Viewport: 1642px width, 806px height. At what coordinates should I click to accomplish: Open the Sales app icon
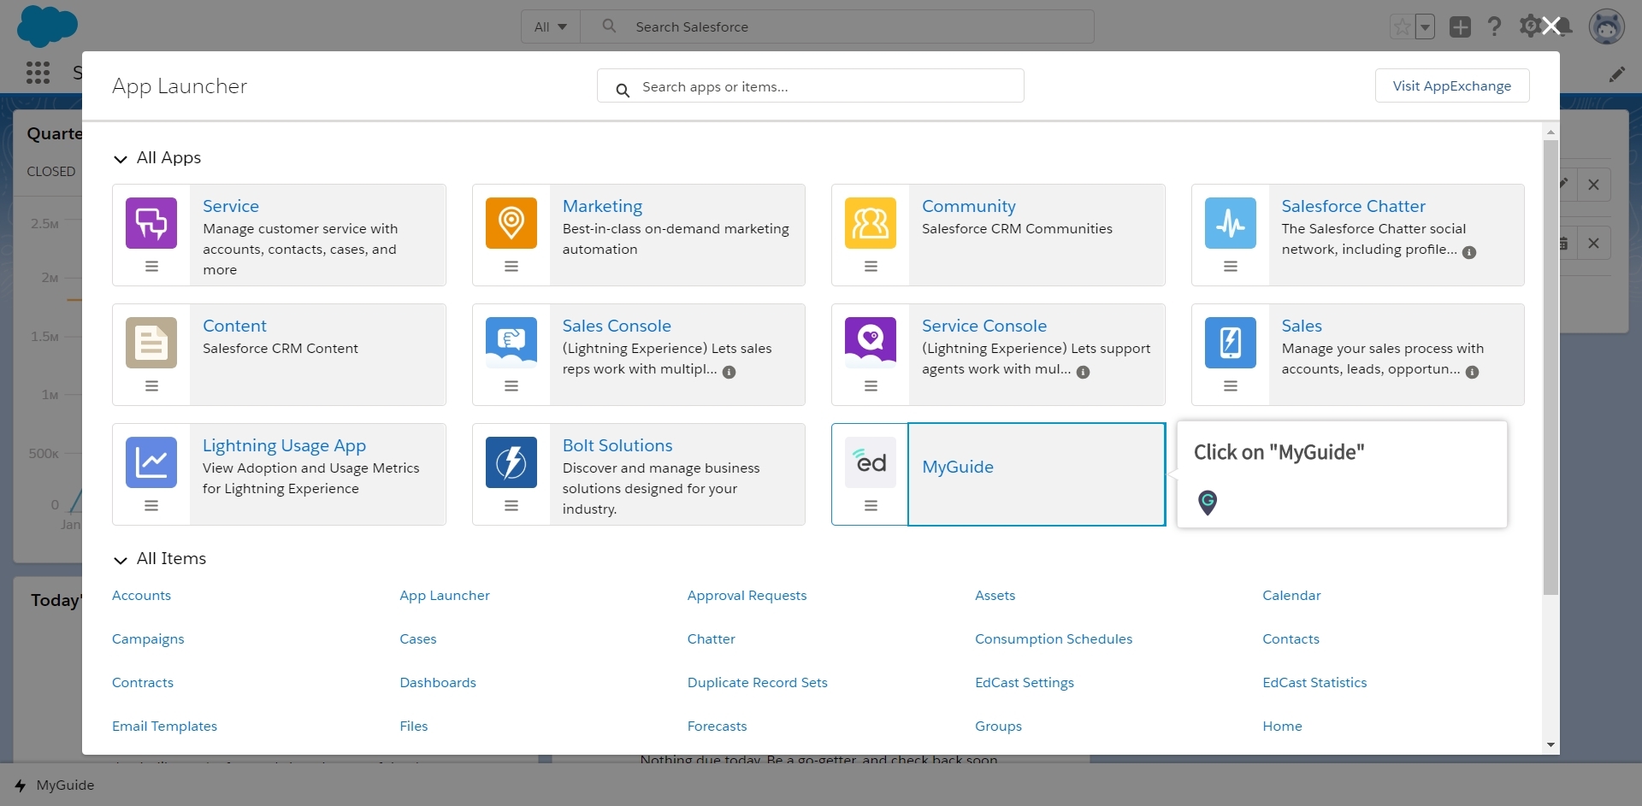tap(1231, 343)
